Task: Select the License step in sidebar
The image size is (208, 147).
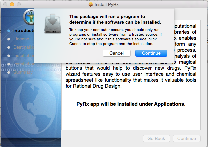Action: pos(18,39)
